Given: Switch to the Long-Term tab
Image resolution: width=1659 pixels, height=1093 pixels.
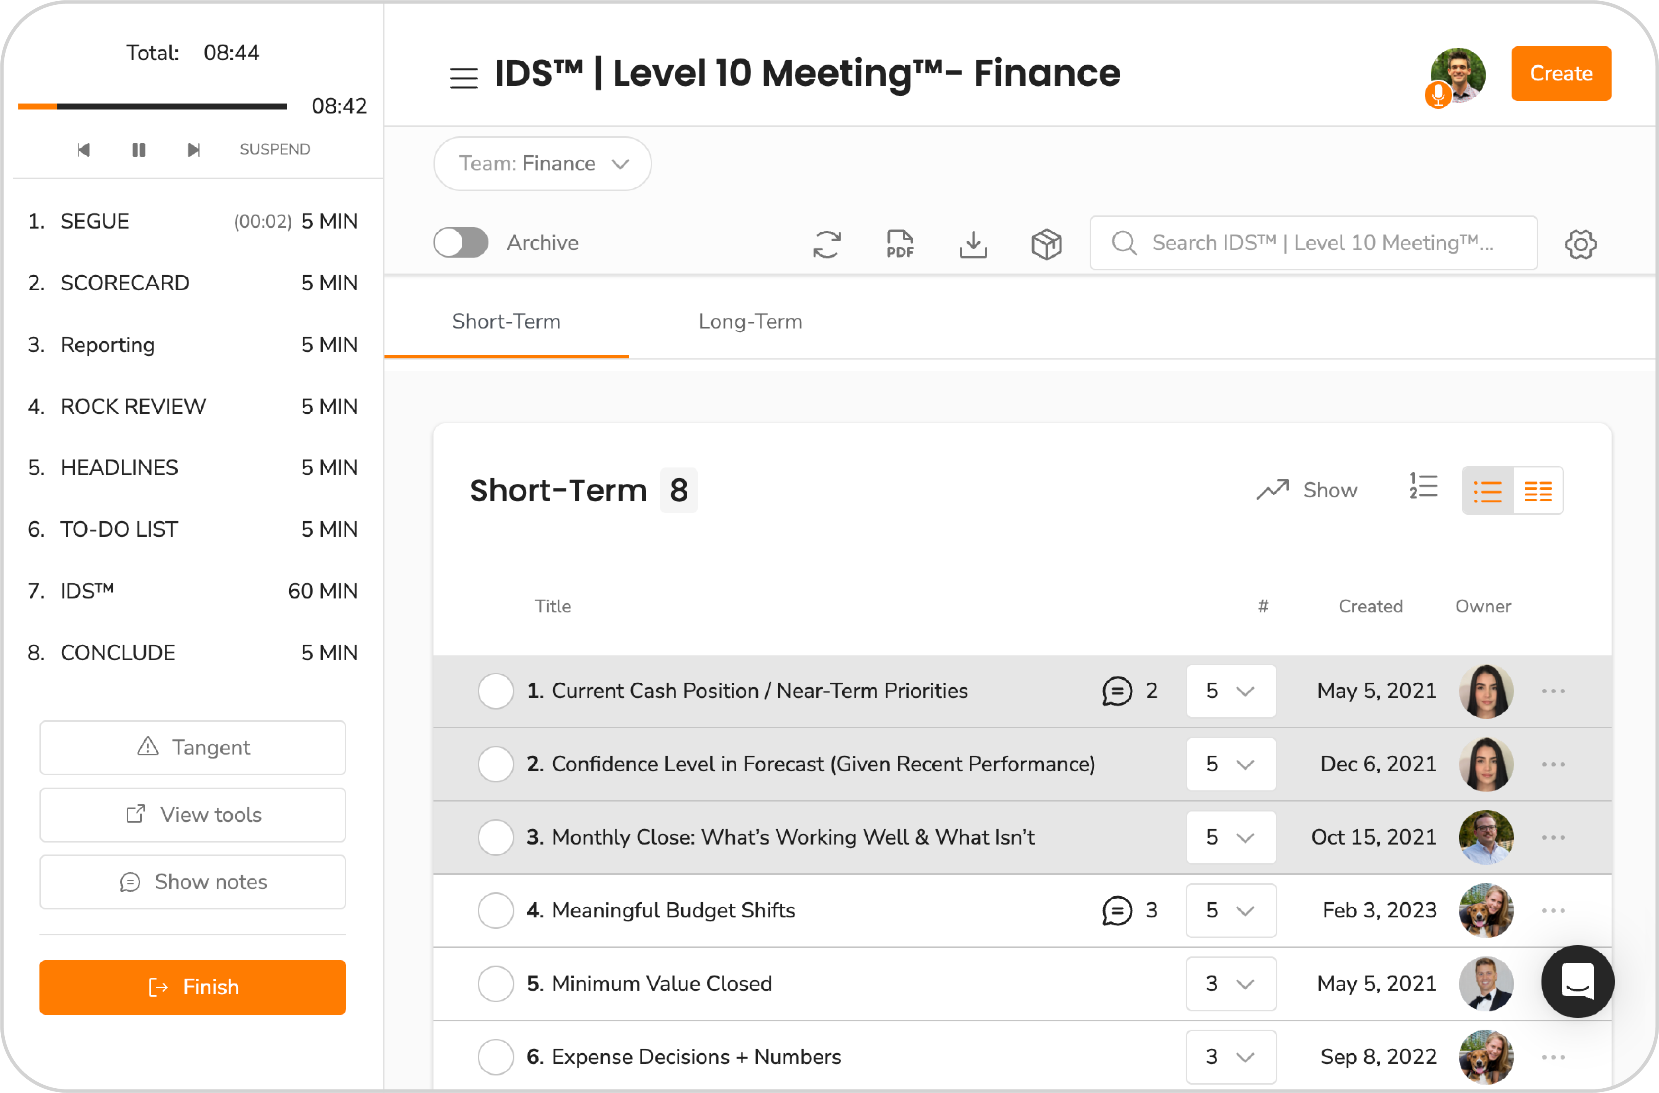Looking at the screenshot, I should pos(750,321).
